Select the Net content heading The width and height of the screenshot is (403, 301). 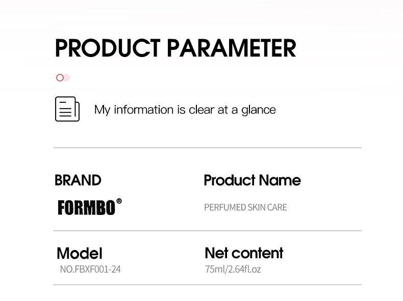[244, 253]
